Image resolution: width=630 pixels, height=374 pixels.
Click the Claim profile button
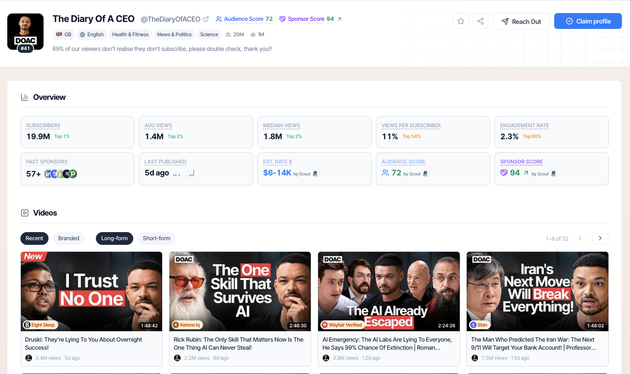click(x=588, y=21)
